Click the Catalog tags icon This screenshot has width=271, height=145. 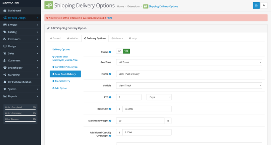click(5, 32)
